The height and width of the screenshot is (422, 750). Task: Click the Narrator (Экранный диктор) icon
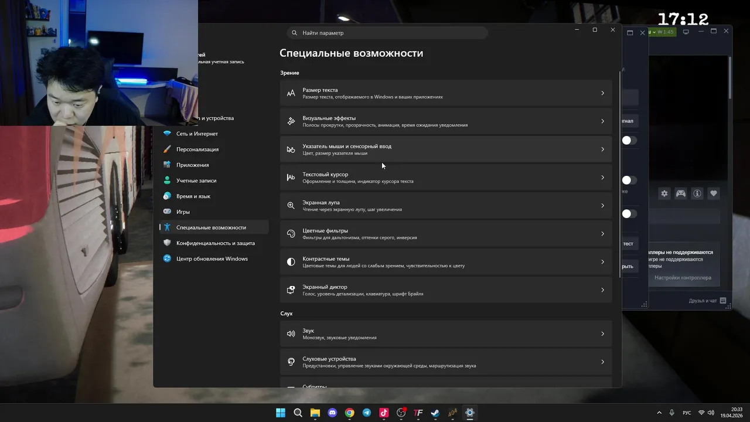[291, 290]
